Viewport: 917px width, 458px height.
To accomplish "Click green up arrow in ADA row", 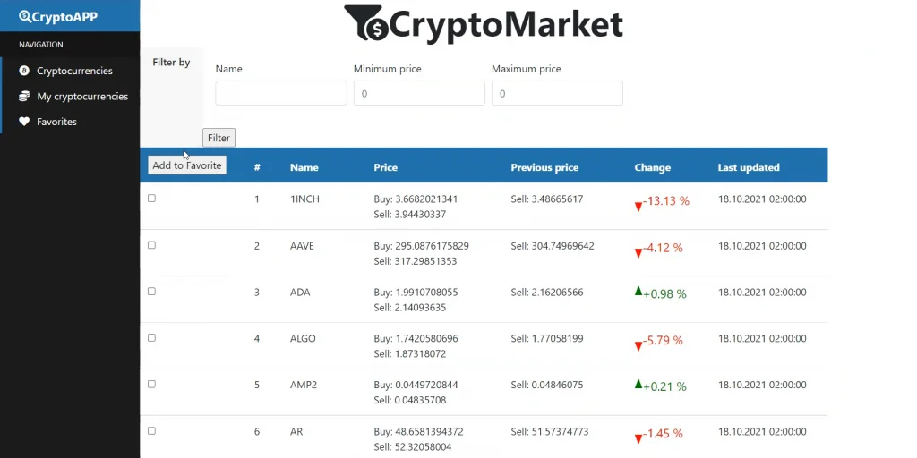I will click(x=638, y=291).
